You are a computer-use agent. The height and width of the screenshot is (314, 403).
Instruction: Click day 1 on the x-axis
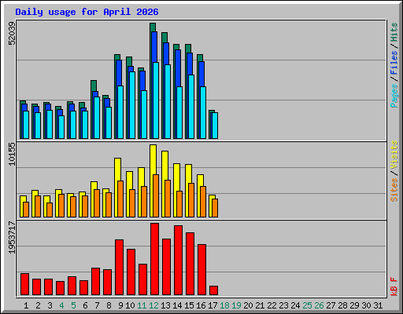click(x=26, y=305)
